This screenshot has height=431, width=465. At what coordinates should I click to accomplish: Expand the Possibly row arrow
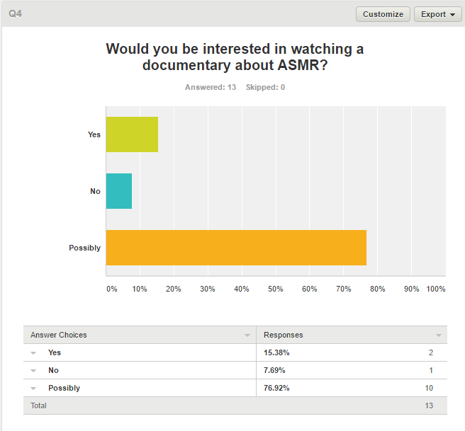click(x=33, y=389)
